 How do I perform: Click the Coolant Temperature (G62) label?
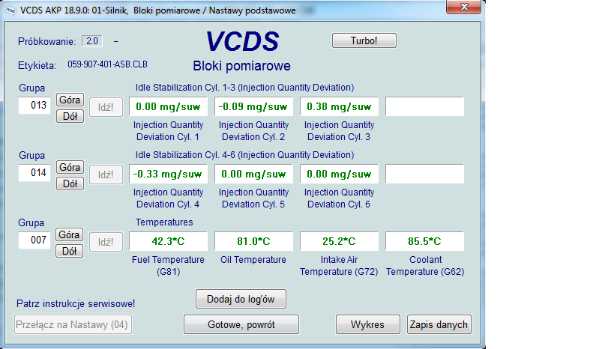(425, 266)
